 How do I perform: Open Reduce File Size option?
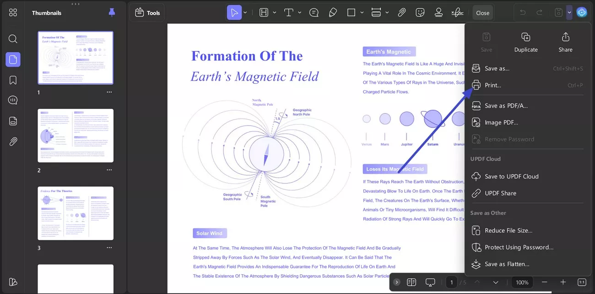[509, 230]
